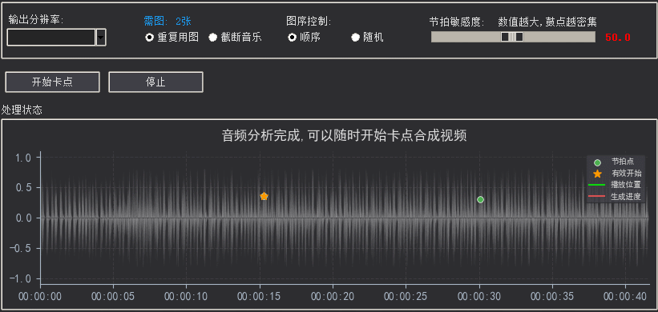Screen dimensions: 658x312
Task: Click the 00:00:00 time axis label
Action: click(40, 297)
